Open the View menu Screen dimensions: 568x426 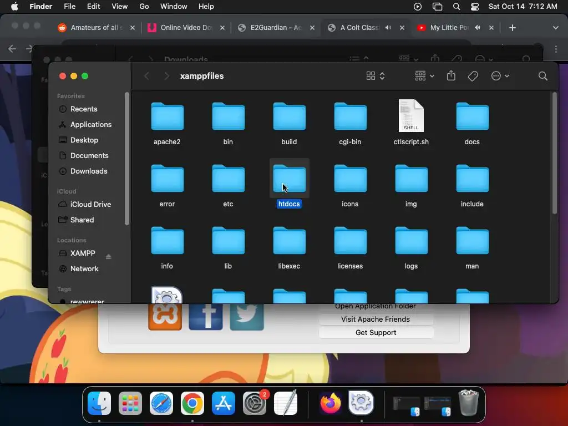pyautogui.click(x=120, y=7)
